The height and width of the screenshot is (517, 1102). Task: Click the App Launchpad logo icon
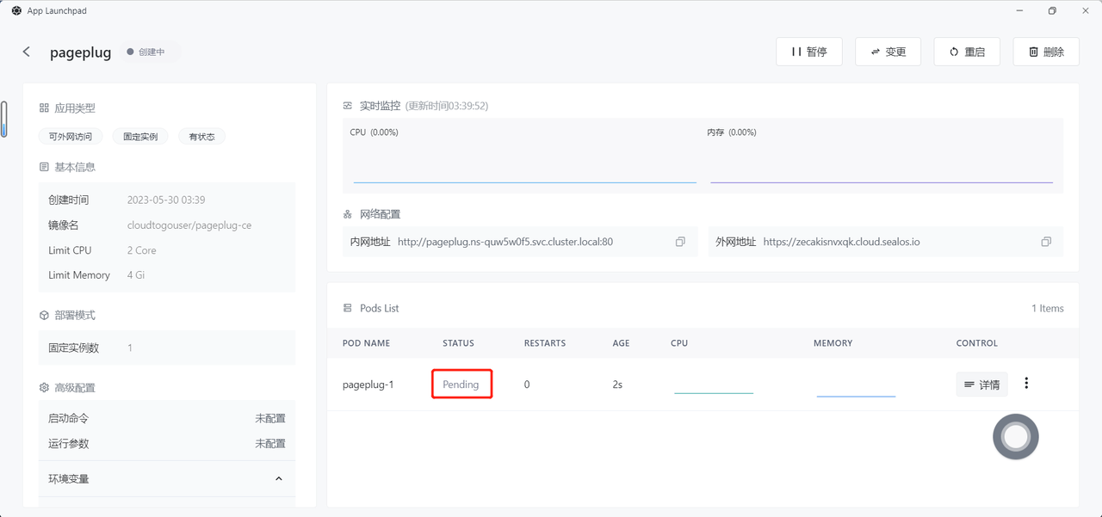16,11
